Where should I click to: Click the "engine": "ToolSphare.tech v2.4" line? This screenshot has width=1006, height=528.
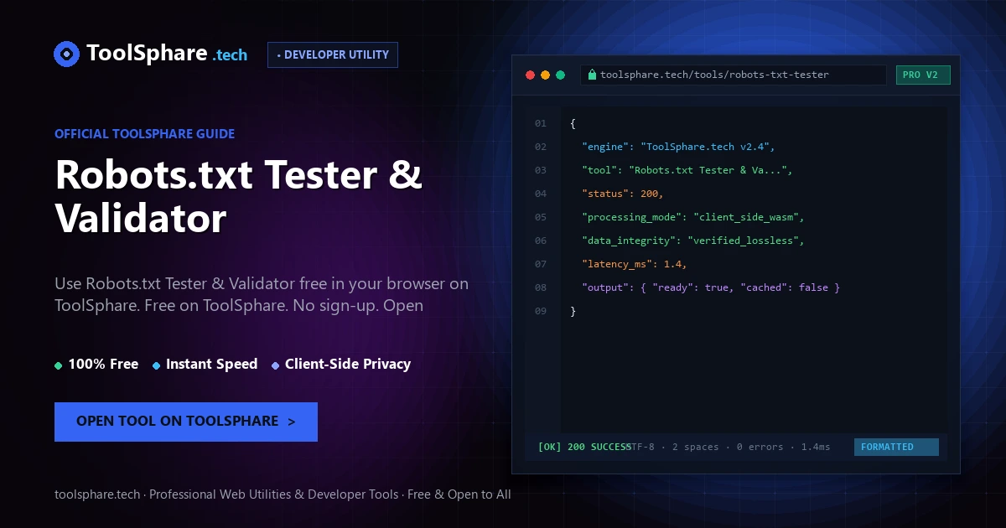pyautogui.click(x=679, y=147)
